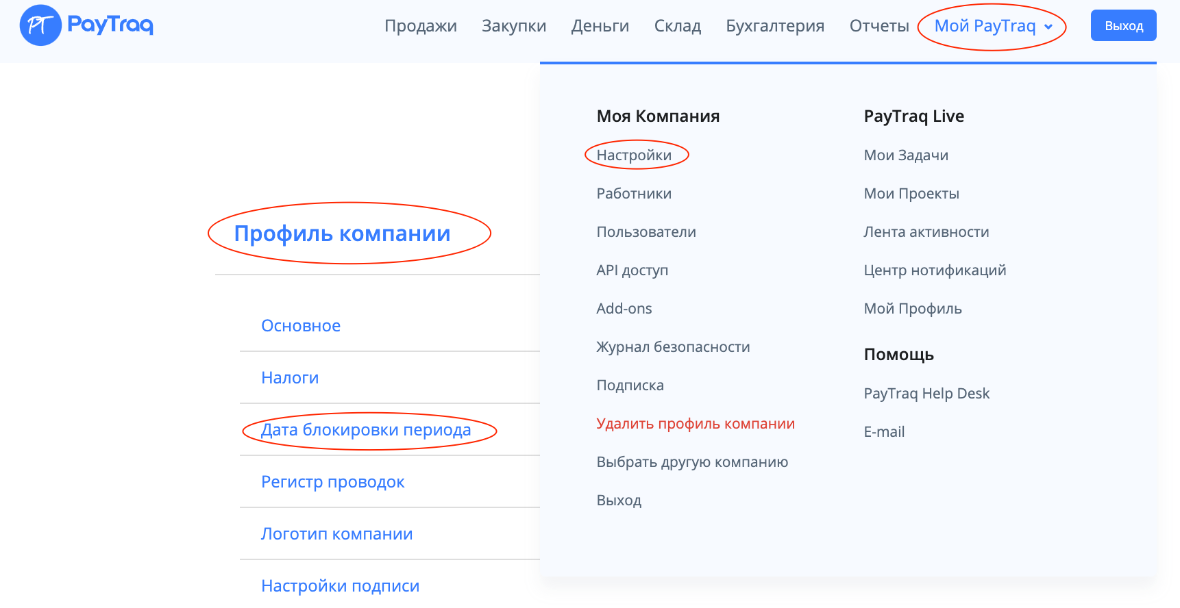Click the Дата блокировки периода link
This screenshot has height=608, width=1180.
pos(366,430)
